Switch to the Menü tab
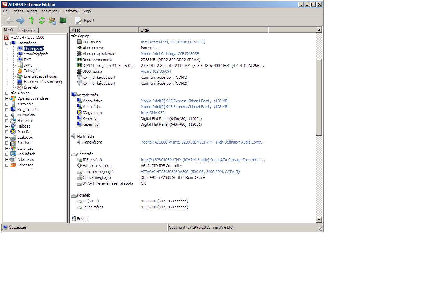This screenshot has height=286, width=435. [x=9, y=30]
